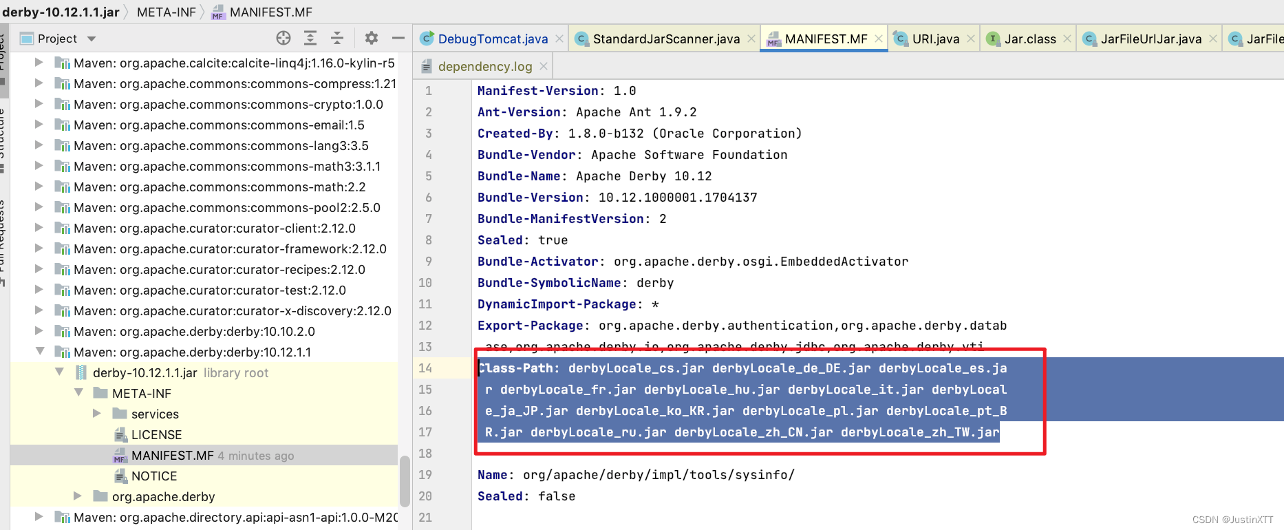Switch to Jar.class tab
Screen dimensions: 1284x530
(1030, 39)
